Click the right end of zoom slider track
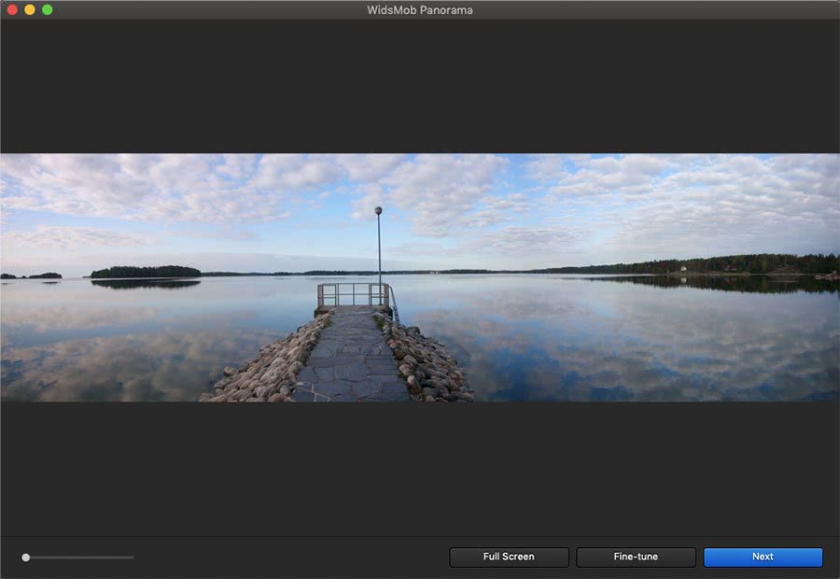This screenshot has height=579, width=840. click(x=132, y=558)
